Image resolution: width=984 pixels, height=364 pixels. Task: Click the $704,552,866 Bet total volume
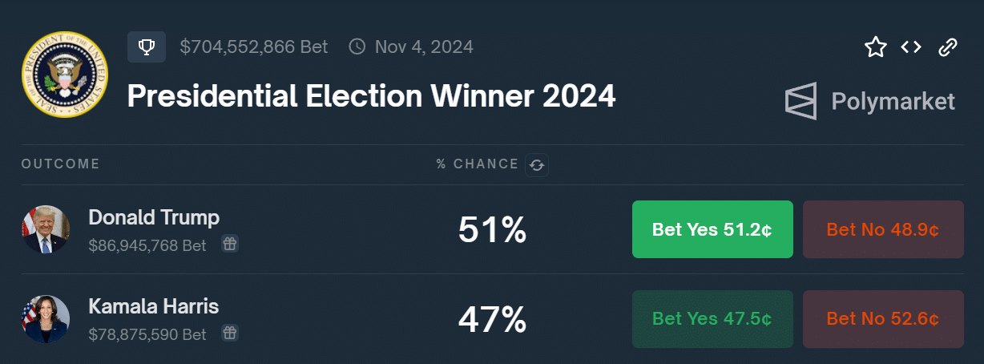254,47
